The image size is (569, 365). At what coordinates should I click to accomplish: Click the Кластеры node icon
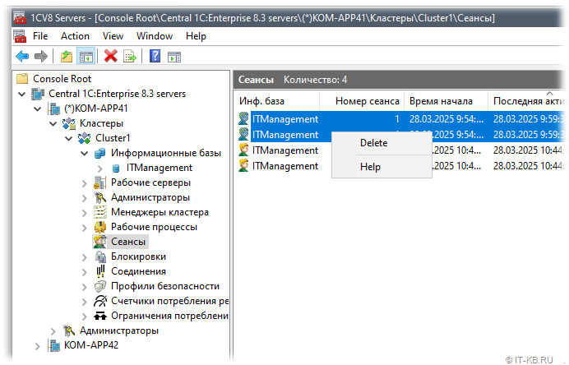69,123
